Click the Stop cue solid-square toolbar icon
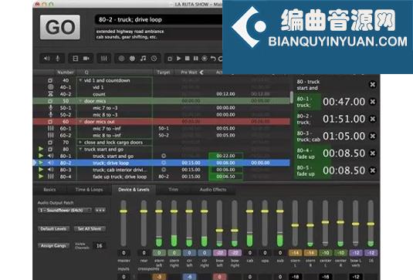 tap(188, 59)
